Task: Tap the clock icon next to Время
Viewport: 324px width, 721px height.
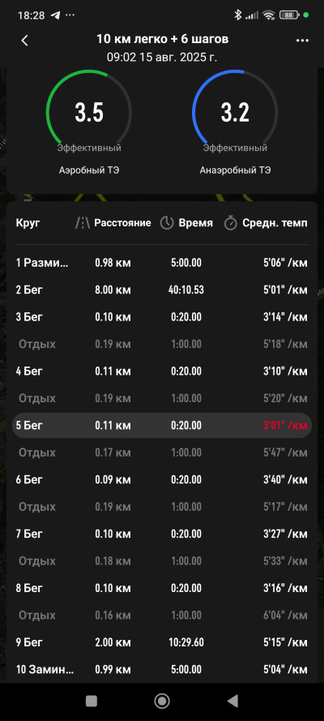Action: [167, 224]
